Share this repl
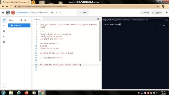Image resolution: width=169 pixels, height=95 pixels. pos(145,13)
